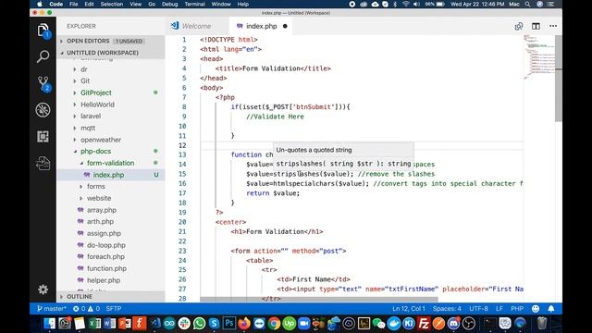Open the Source Control view
592x333 pixels.
(x=43, y=83)
